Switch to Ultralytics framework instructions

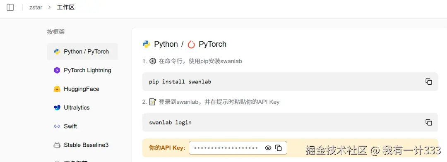[82, 107]
